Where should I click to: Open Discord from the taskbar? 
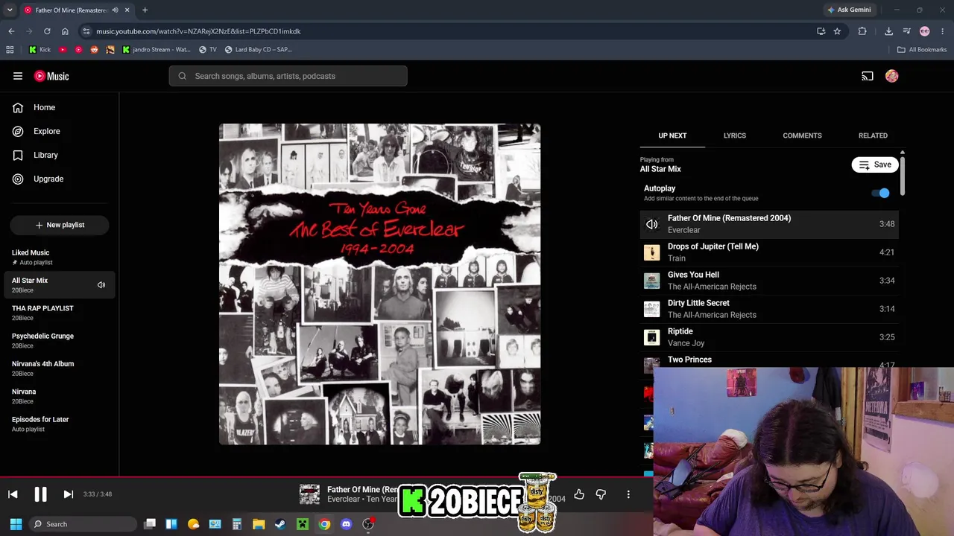(346, 524)
